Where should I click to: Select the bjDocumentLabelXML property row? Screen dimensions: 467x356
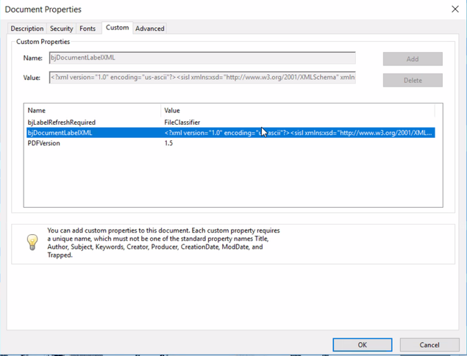point(60,133)
